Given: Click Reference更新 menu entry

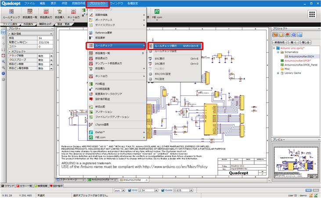Looking at the screenshot, I should tap(117, 33).
